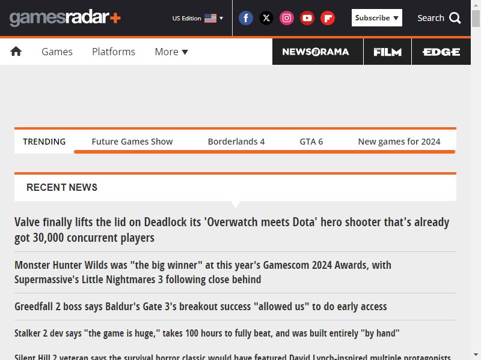Click the Search magnifying glass icon
Image resolution: width=481 pixels, height=360 pixels.
point(455,18)
